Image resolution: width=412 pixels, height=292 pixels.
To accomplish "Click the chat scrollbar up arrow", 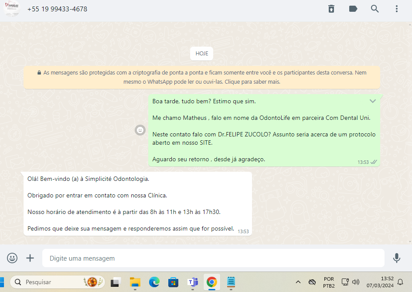I will tap(410, 25).
